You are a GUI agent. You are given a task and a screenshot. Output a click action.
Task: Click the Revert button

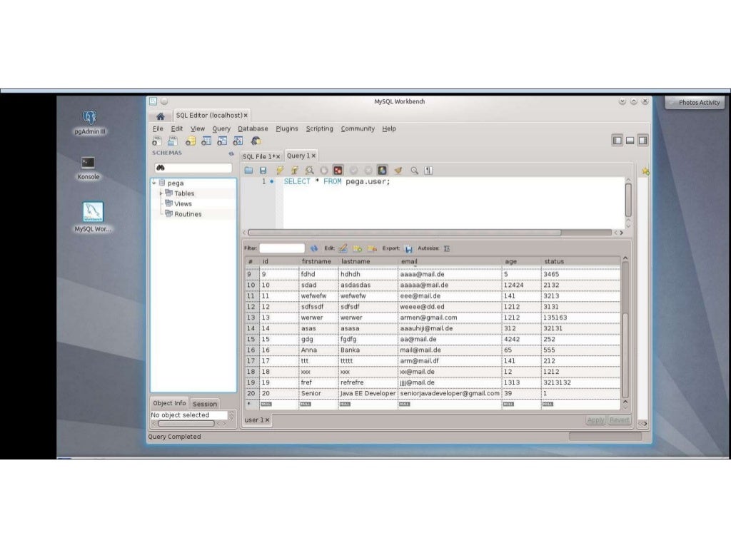pyautogui.click(x=619, y=420)
